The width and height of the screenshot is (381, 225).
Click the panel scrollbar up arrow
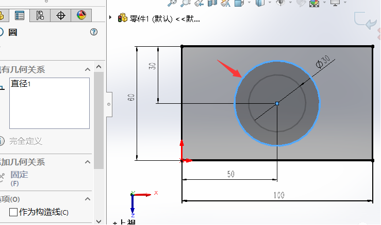click(98, 67)
